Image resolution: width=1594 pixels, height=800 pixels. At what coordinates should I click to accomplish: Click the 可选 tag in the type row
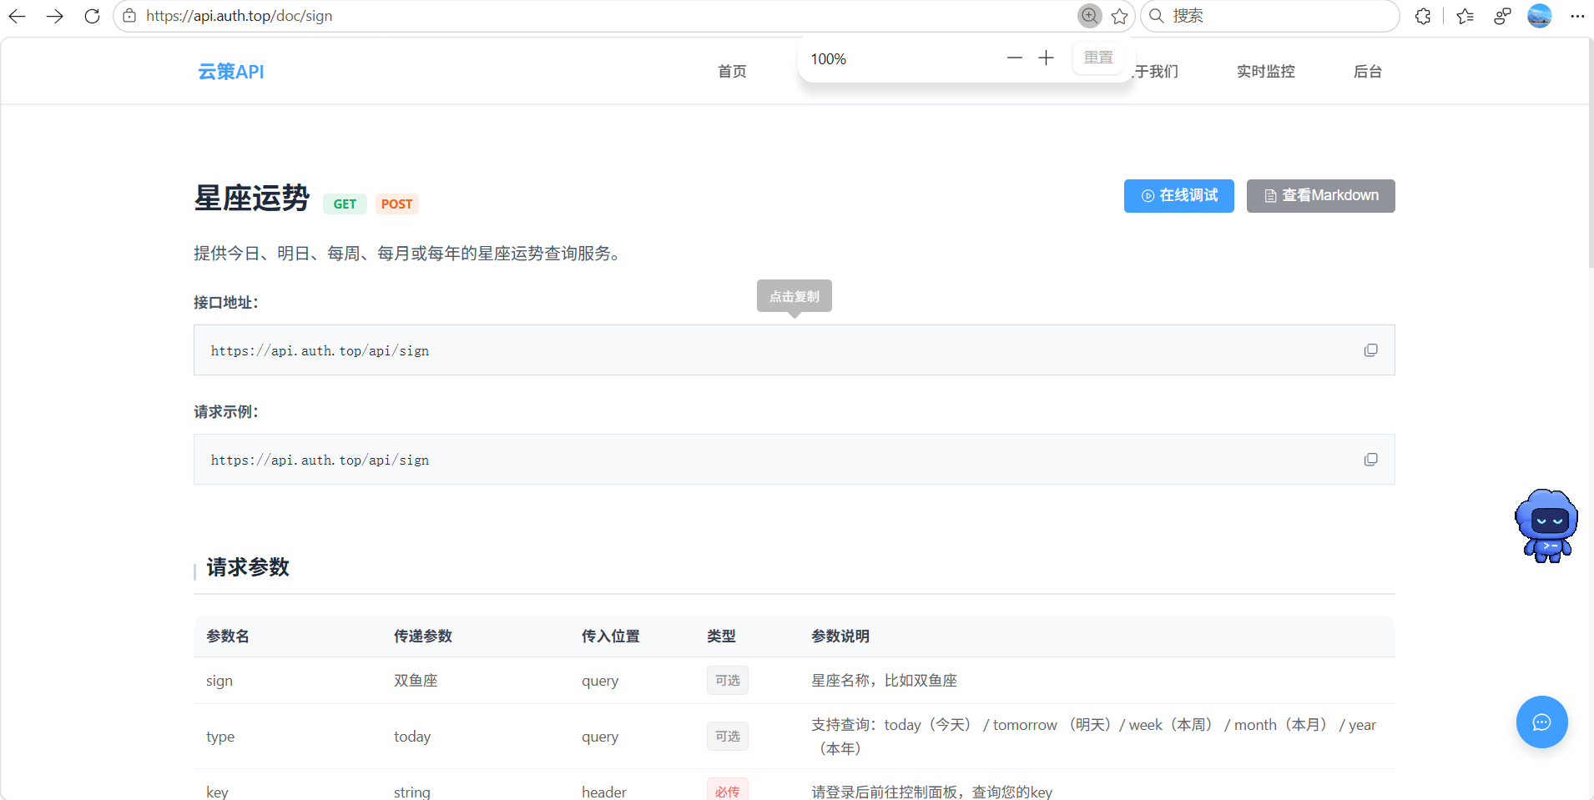point(727,737)
